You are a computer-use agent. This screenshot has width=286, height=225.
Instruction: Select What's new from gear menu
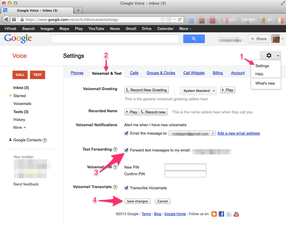click(265, 83)
